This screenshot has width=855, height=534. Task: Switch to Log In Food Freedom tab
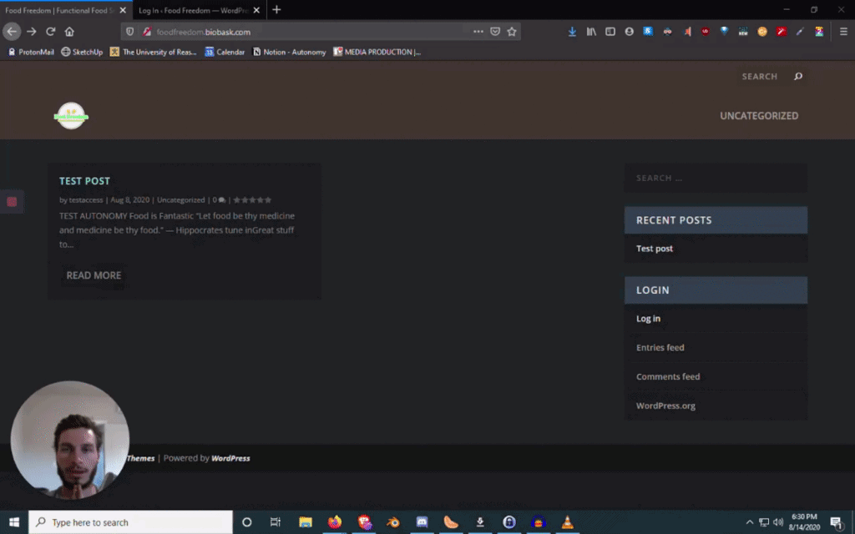[194, 10]
